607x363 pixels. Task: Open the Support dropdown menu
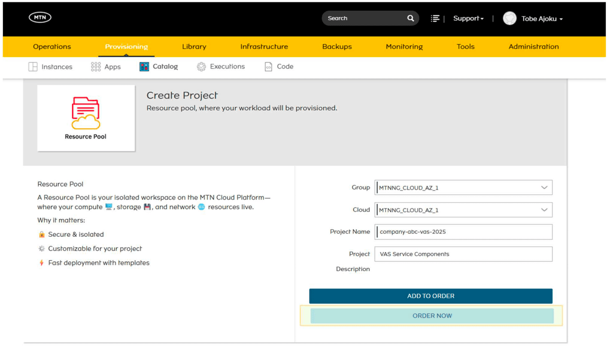click(x=468, y=18)
